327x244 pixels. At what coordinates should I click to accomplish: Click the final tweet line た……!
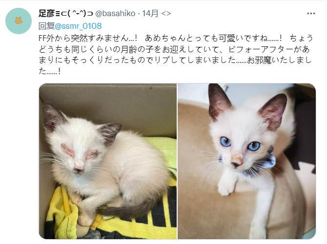click(50, 71)
